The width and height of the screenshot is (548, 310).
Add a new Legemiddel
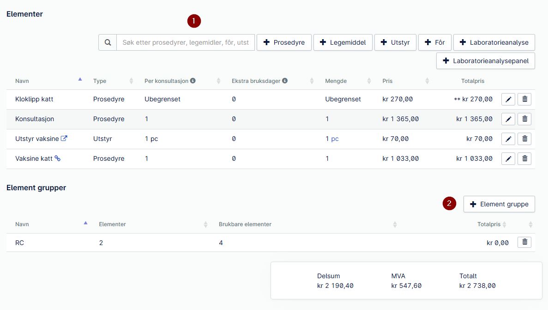[343, 42]
